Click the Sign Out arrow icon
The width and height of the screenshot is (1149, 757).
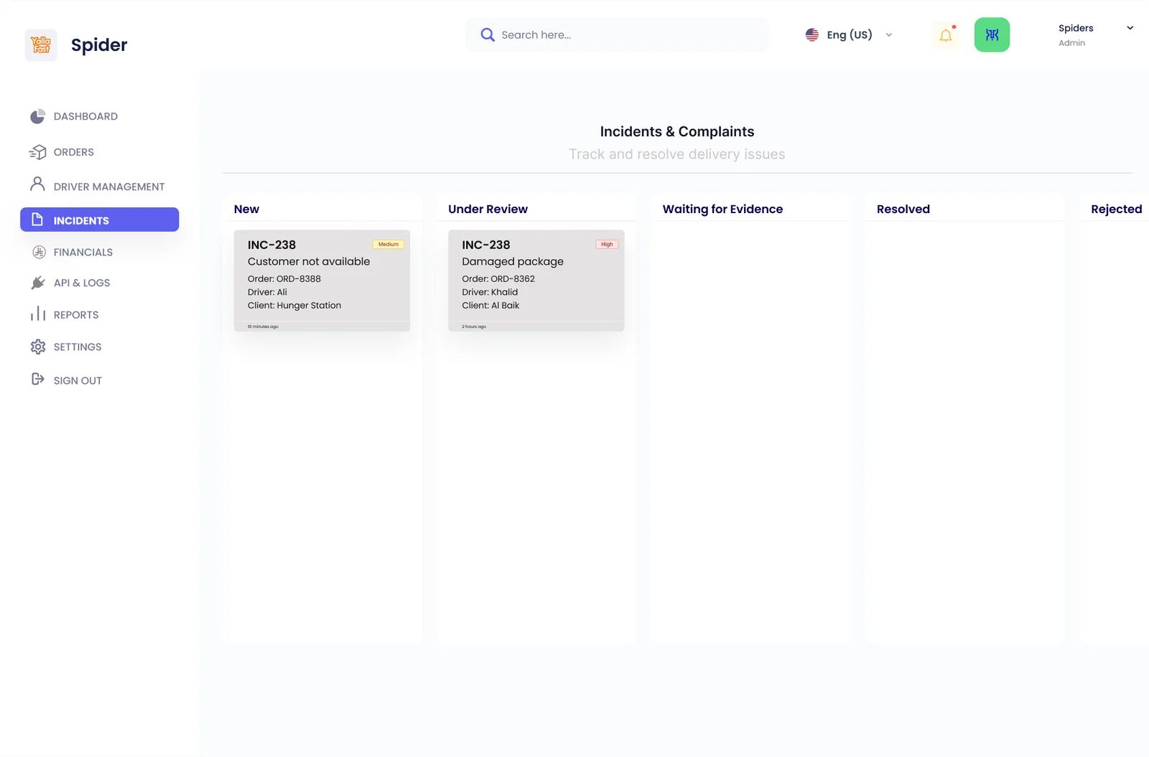[38, 379]
